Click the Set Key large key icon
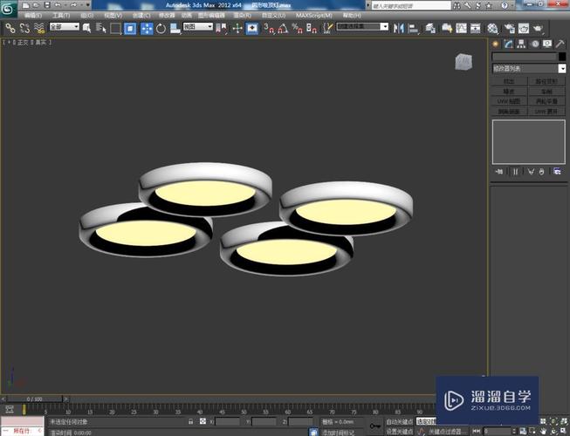The image size is (570, 436). tap(374, 426)
